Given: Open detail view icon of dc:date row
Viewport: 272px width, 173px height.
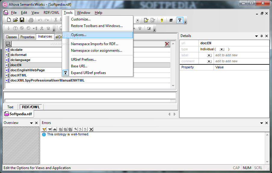Looking at the screenshot, I should [8, 50].
